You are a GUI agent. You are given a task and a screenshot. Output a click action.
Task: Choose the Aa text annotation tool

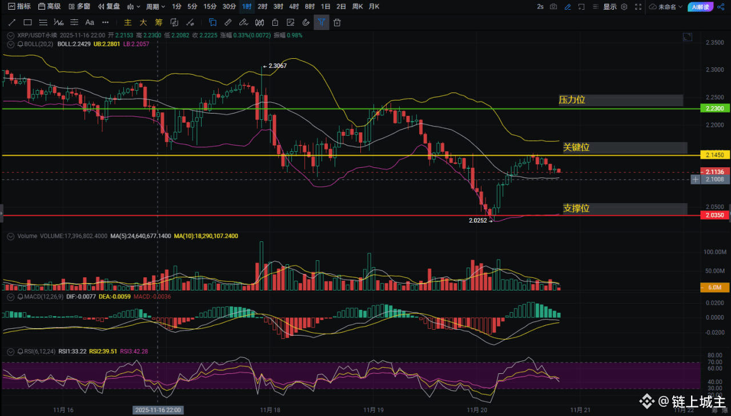90,23
